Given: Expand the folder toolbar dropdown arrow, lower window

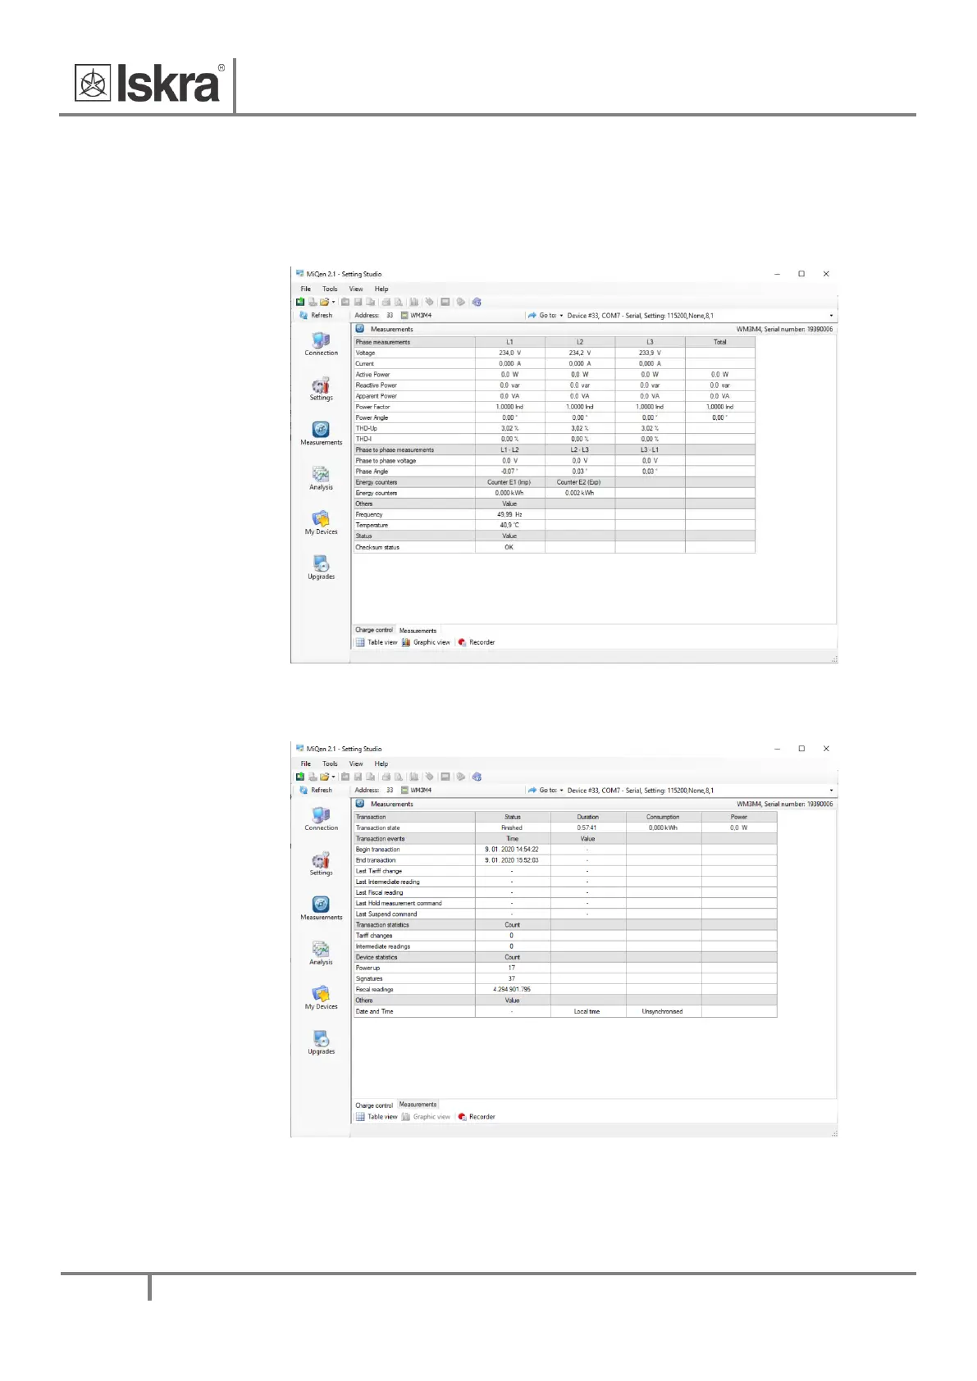Looking at the screenshot, I should tap(333, 777).
